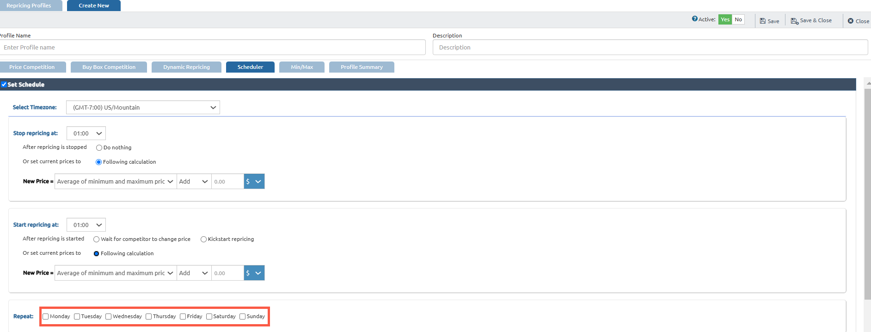Click the Save & Close icon
This screenshot has height=332, width=871.
794,21
